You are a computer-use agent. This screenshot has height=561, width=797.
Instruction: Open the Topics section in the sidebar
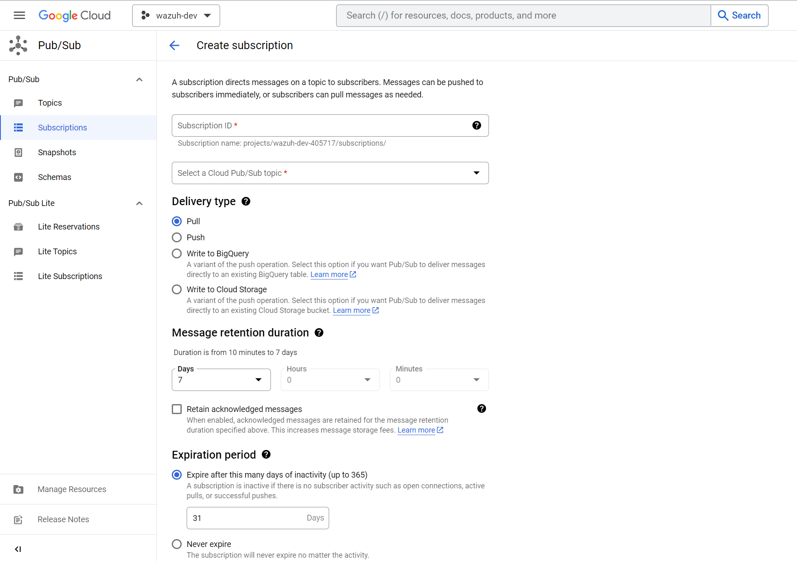pos(50,103)
